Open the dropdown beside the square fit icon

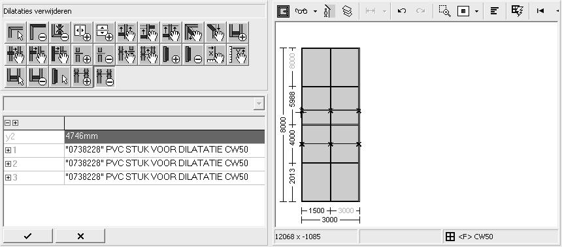tap(476, 11)
